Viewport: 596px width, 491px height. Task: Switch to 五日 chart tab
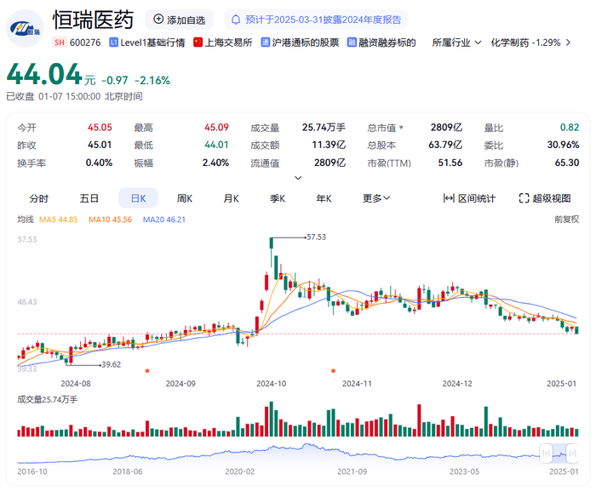(x=89, y=198)
